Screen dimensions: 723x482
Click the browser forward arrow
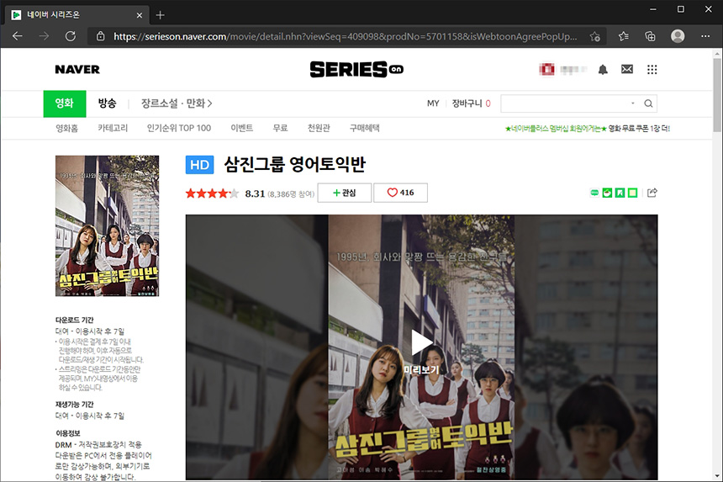click(x=44, y=36)
